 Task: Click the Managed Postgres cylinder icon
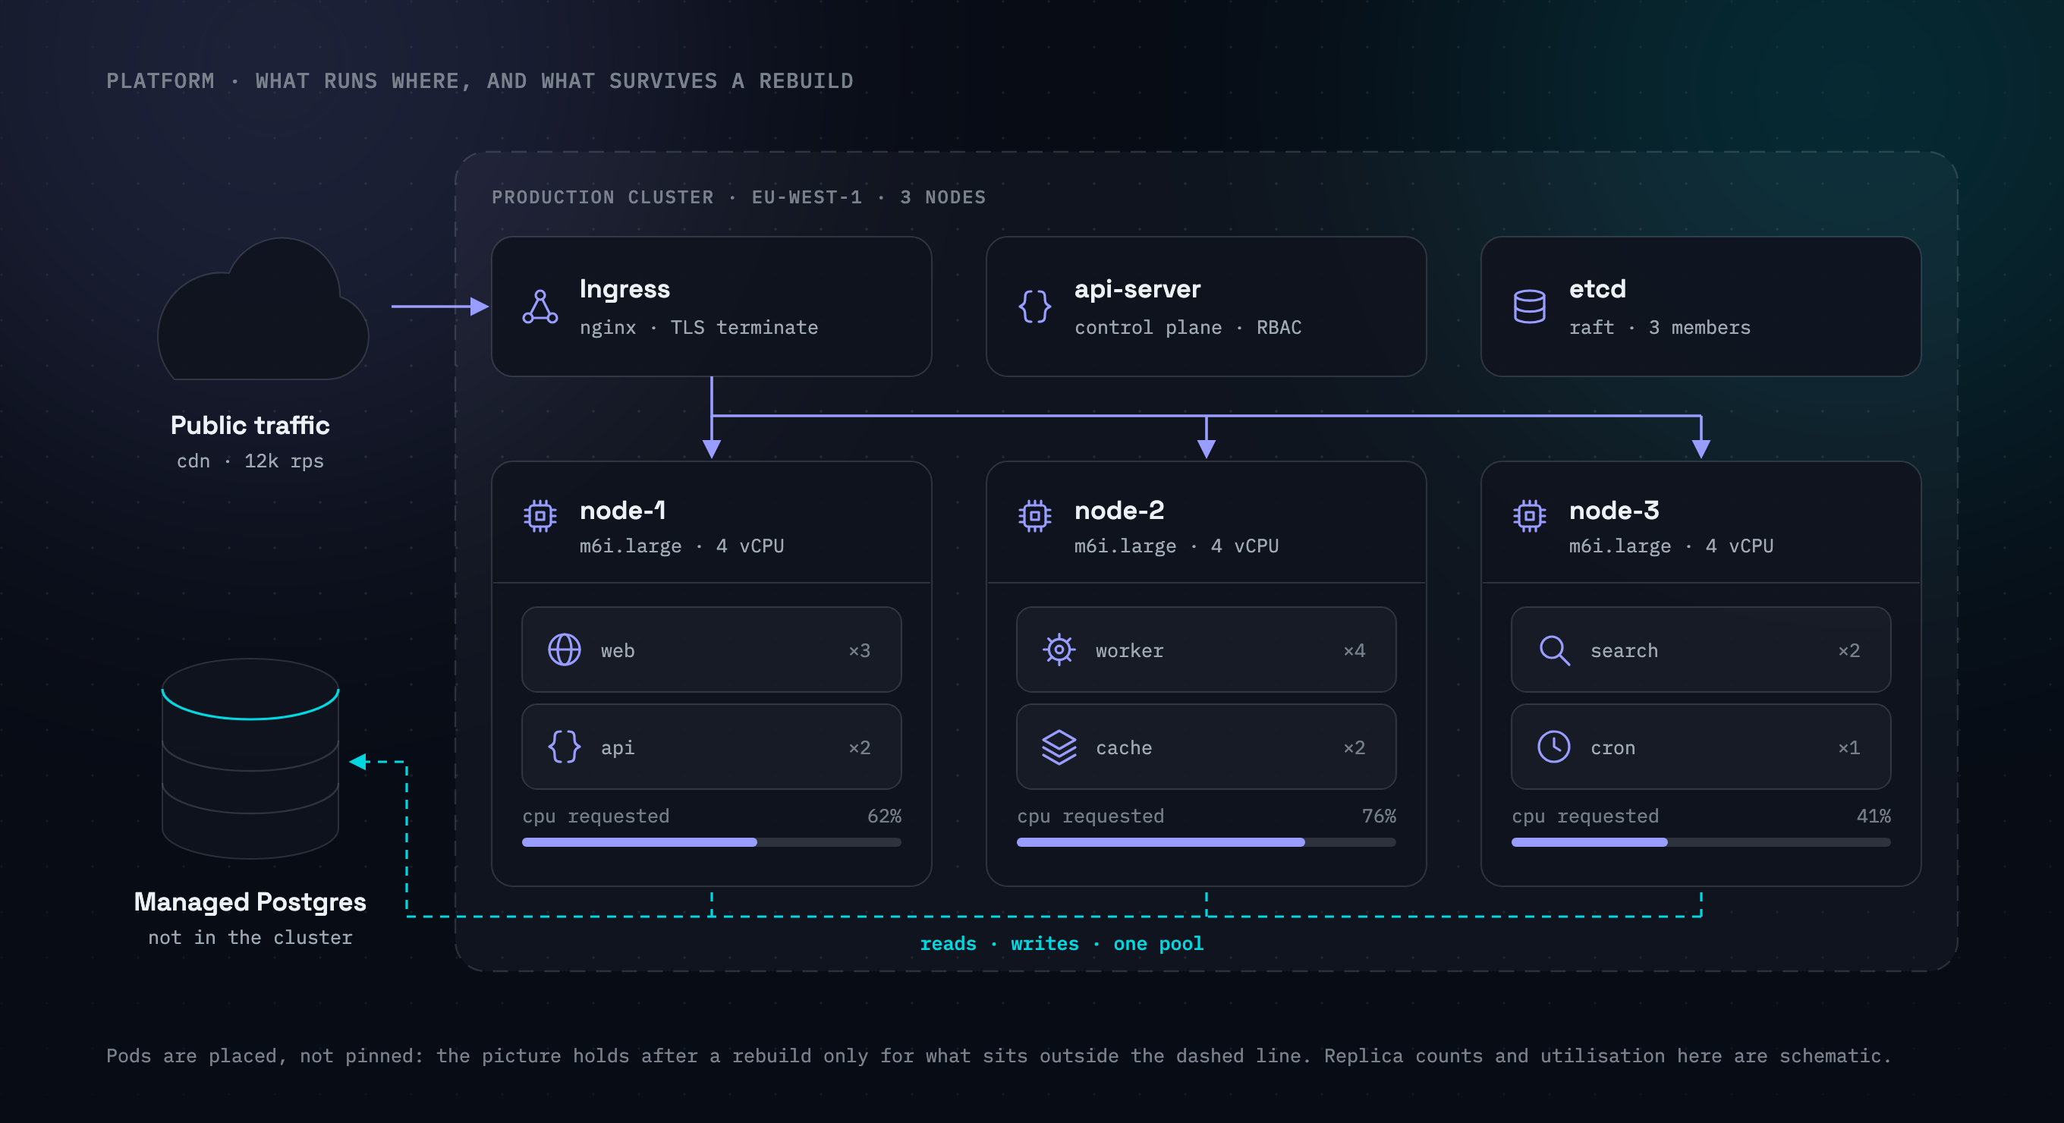point(250,759)
